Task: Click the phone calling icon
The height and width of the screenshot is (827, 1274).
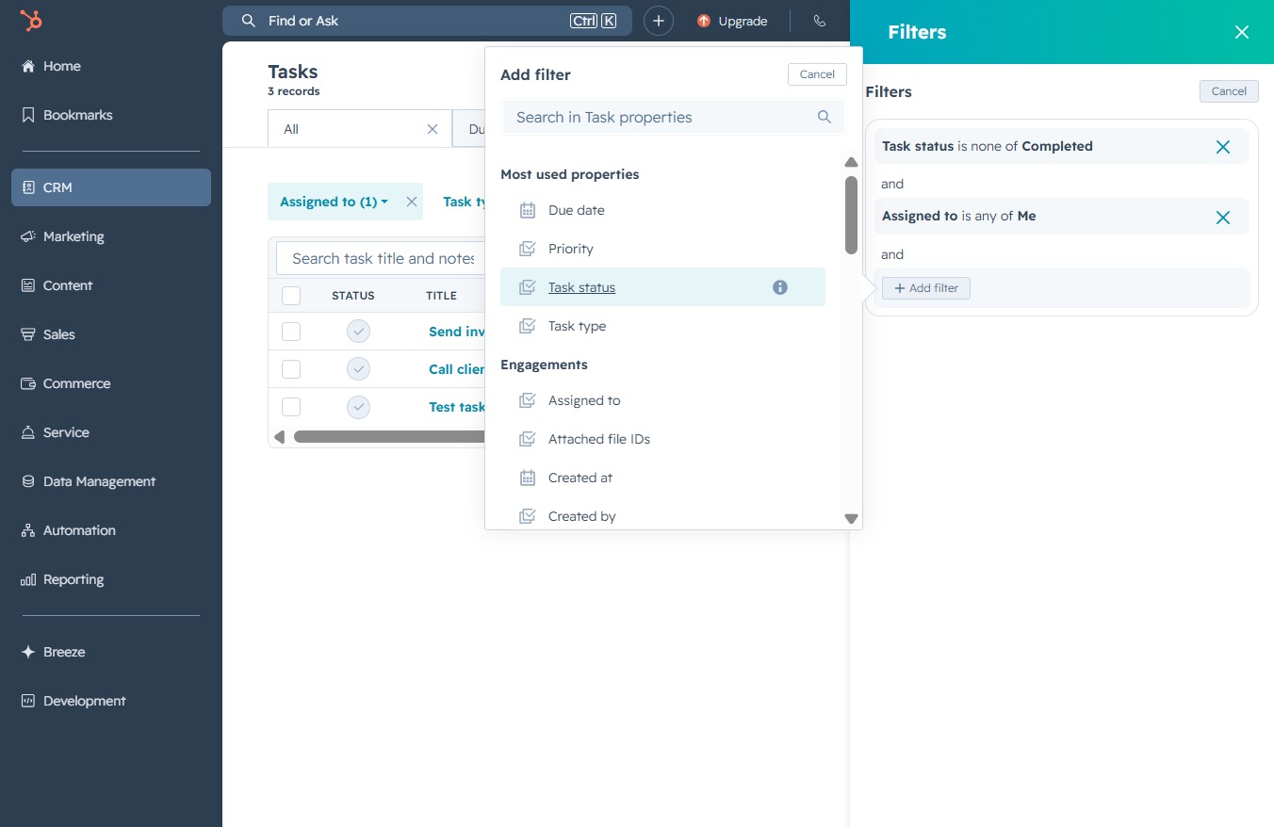Action: (x=820, y=21)
